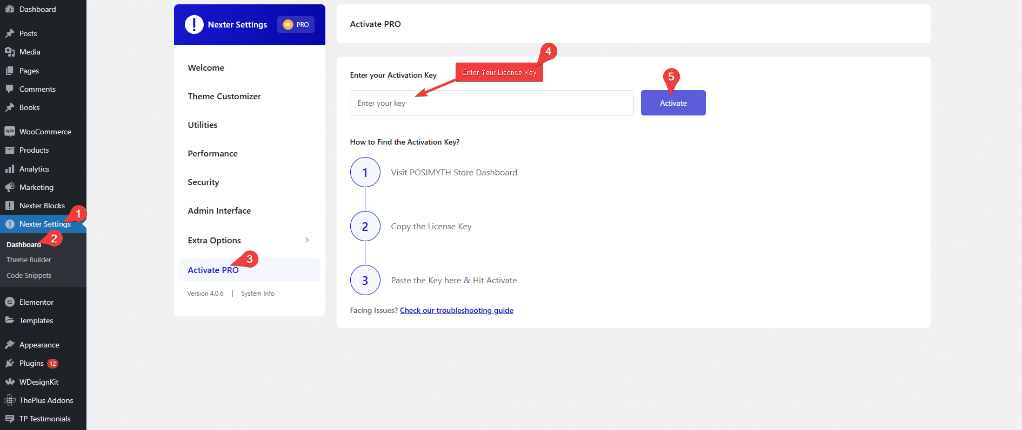Open the troubleshooting guide link

(457, 310)
